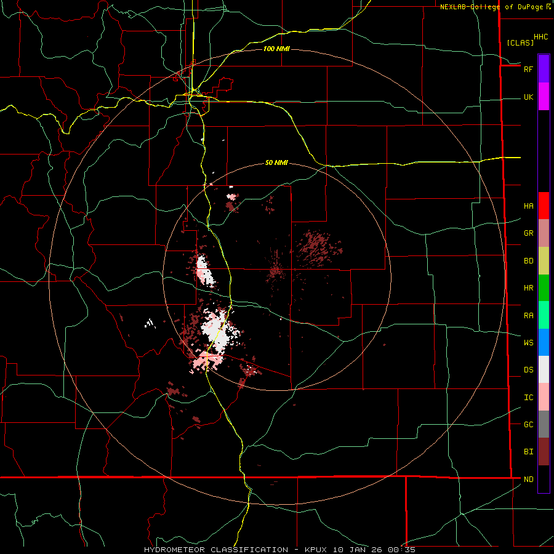Click the 50 NMI range ring label
The height and width of the screenshot is (554, 554).
(276, 163)
